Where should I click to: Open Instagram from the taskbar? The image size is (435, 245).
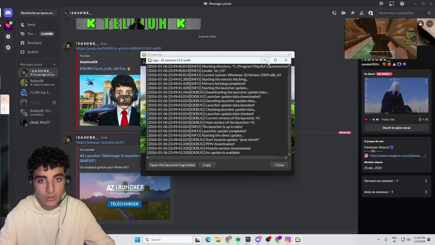tap(288, 240)
